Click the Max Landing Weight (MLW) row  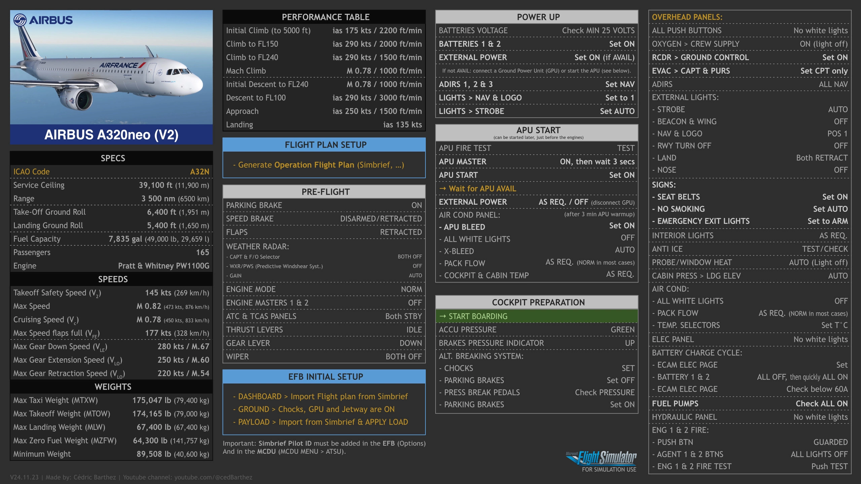point(111,427)
